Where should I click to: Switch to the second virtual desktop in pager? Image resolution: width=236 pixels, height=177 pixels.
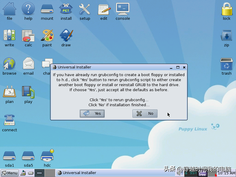click(x=50, y=173)
